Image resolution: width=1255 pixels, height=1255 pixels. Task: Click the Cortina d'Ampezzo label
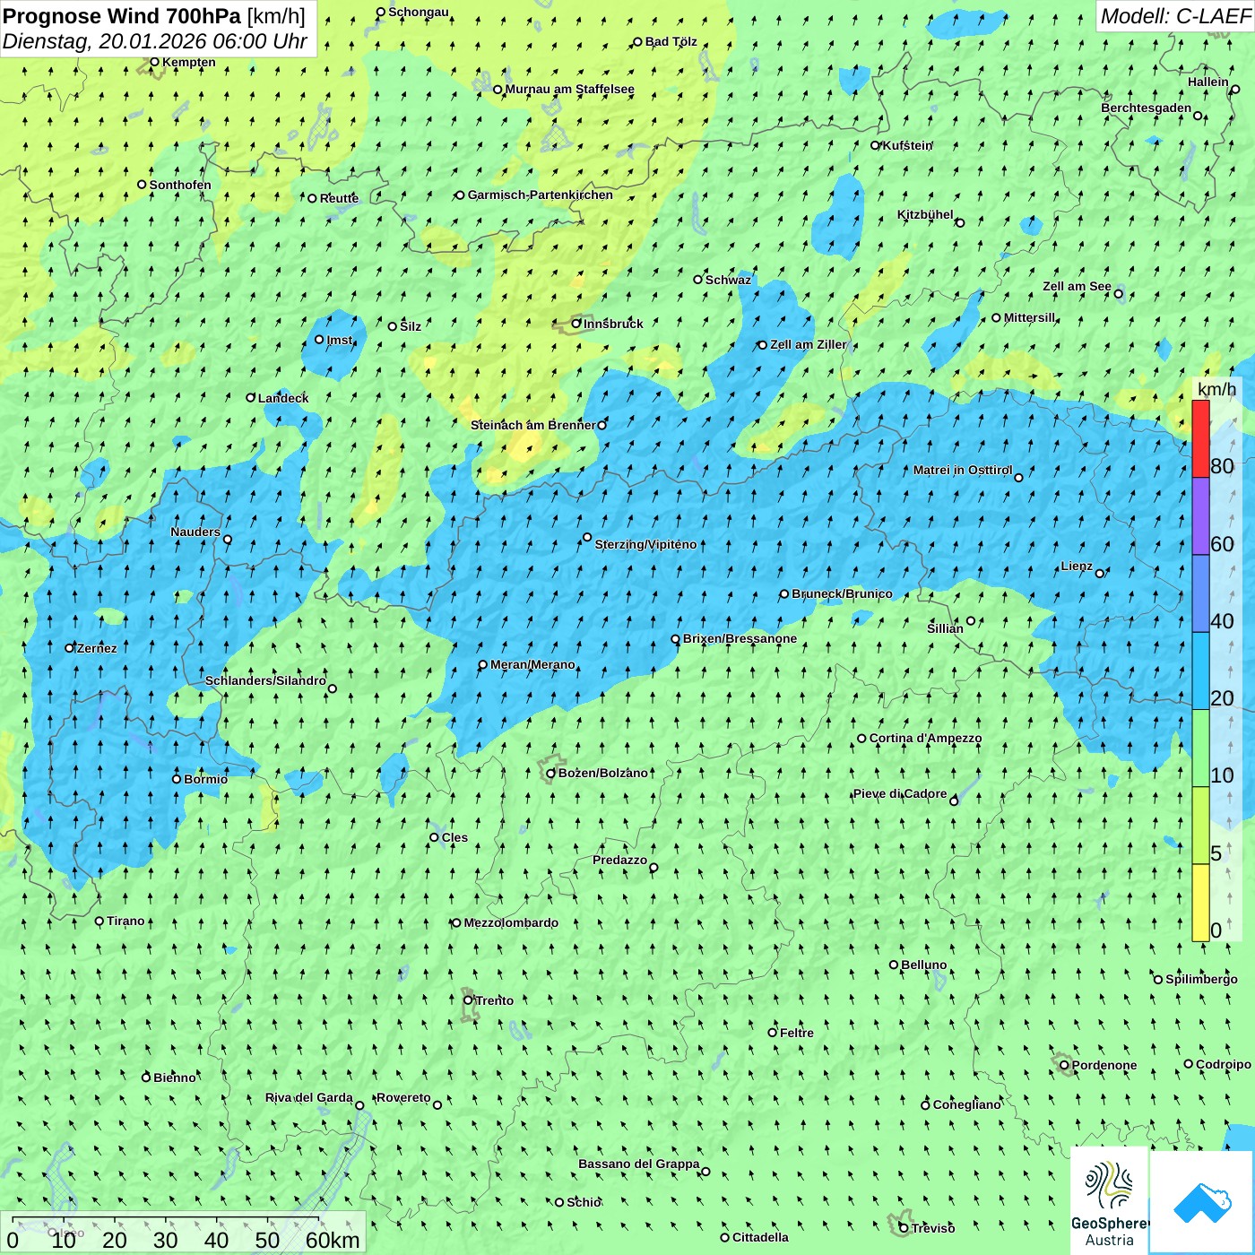coord(925,738)
